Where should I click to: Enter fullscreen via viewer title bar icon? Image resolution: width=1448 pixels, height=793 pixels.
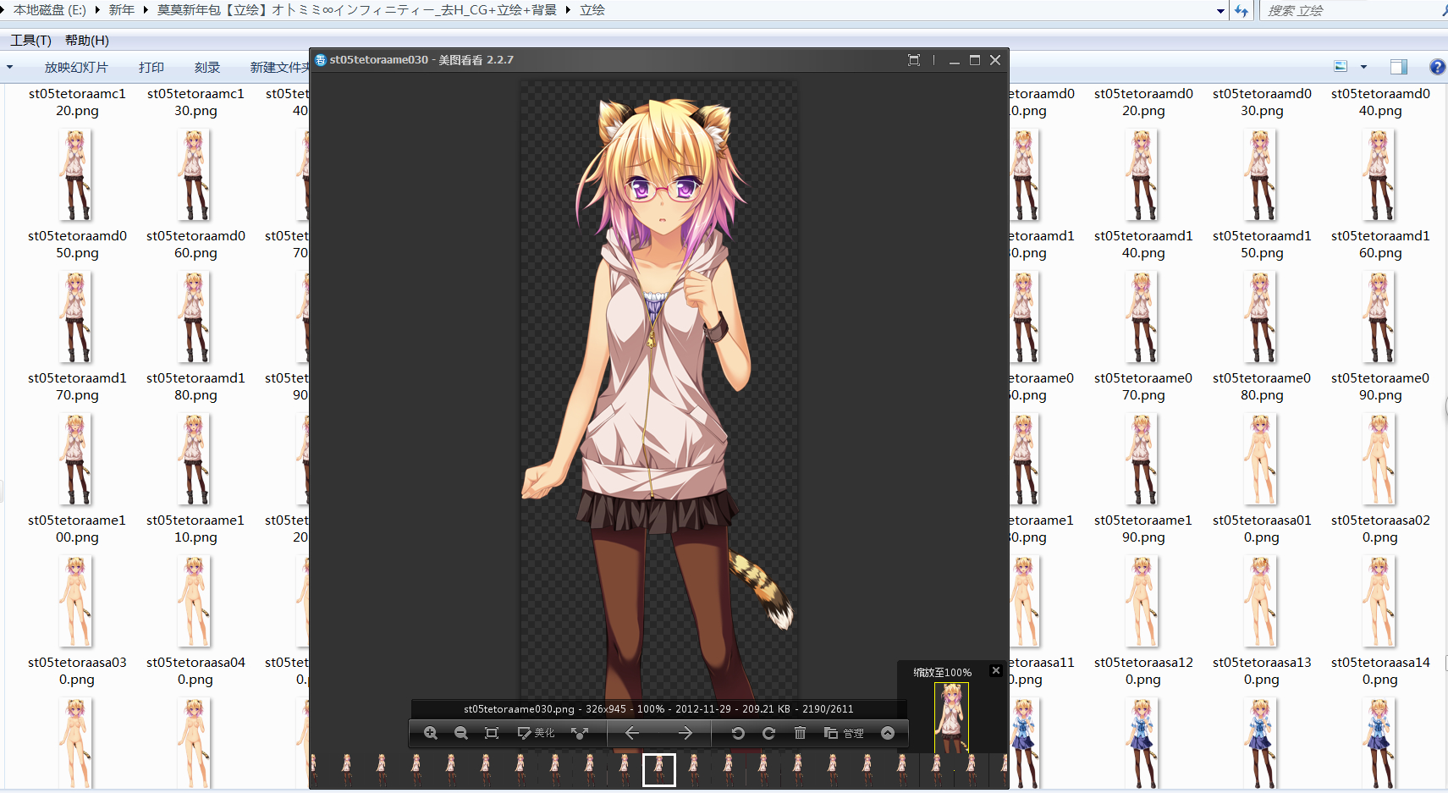914,60
